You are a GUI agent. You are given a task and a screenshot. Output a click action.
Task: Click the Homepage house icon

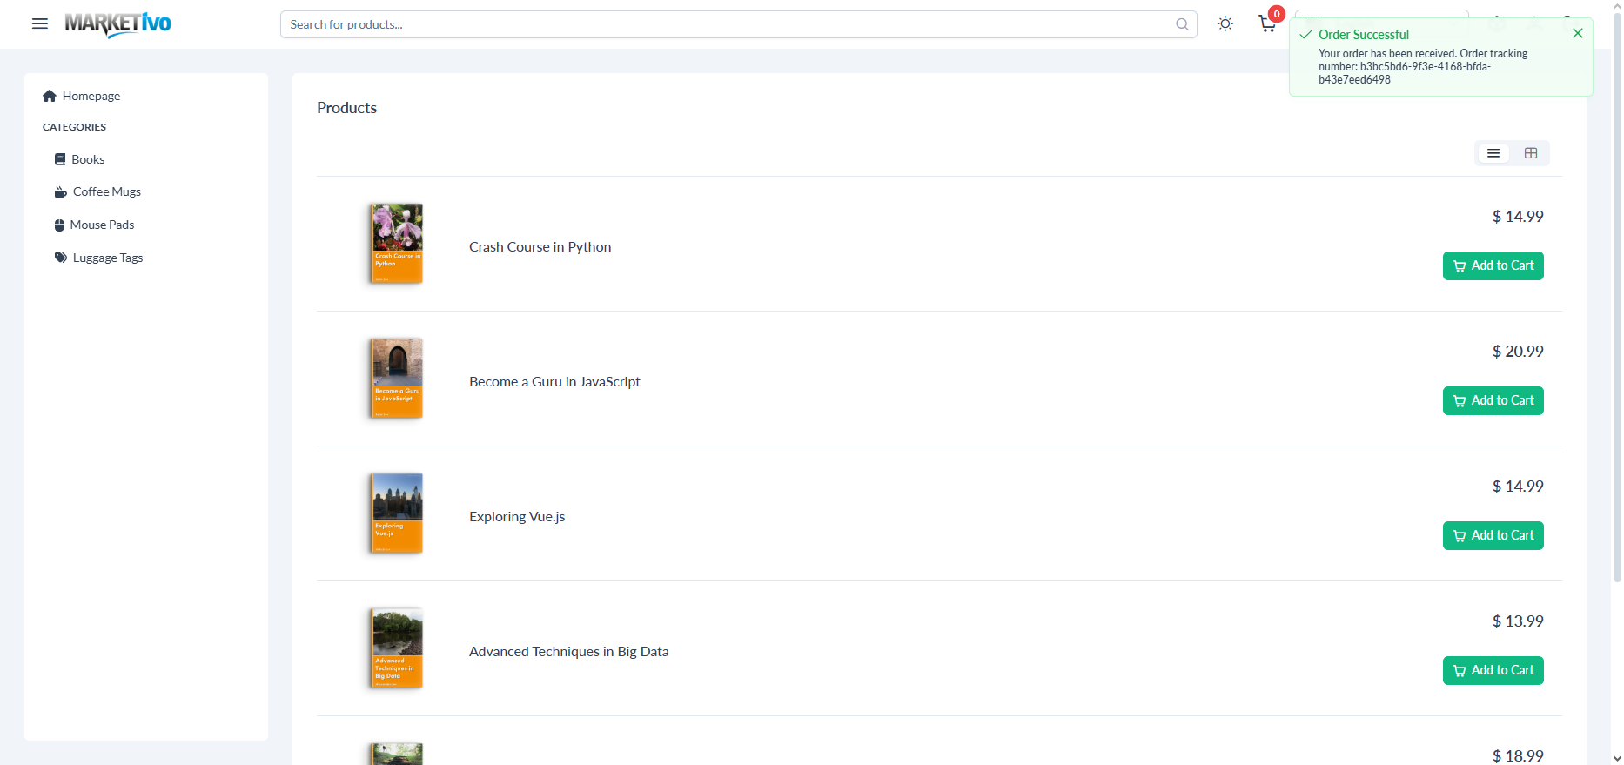(50, 96)
